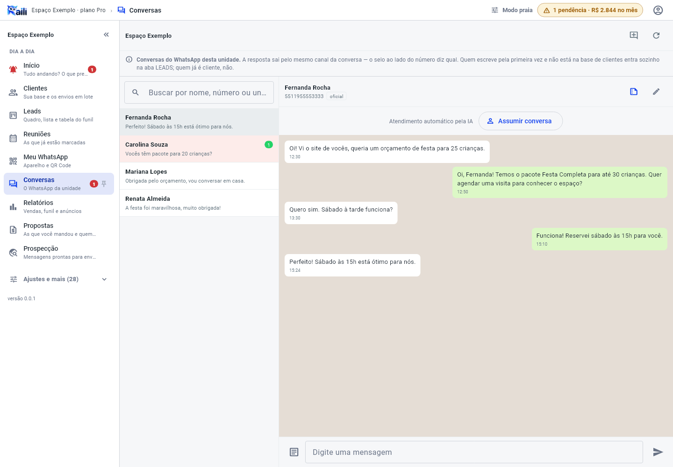
Task: Click versão 0.0.1 label
Action: 21,298
